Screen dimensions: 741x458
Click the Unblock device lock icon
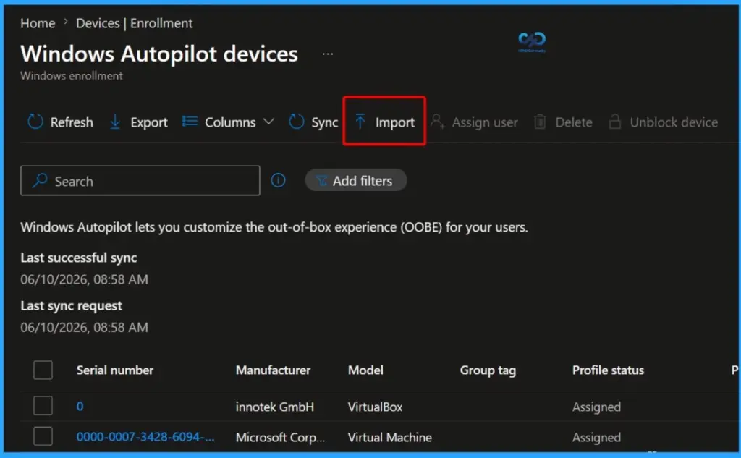pyautogui.click(x=614, y=122)
